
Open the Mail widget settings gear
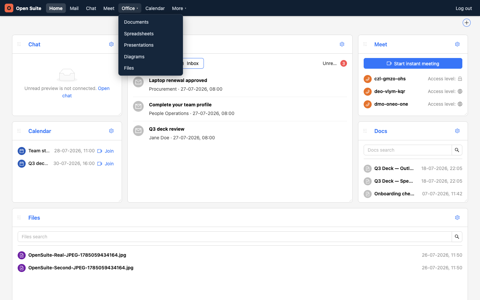point(342,44)
